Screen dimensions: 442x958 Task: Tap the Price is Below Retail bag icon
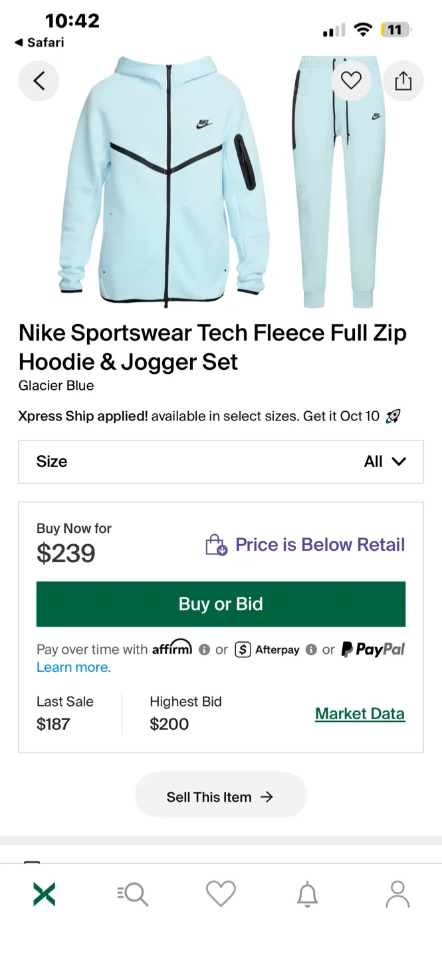[215, 544]
